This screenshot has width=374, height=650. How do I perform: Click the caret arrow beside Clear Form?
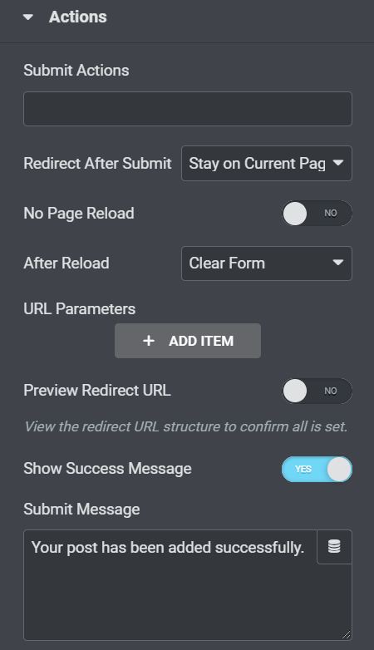pos(338,263)
